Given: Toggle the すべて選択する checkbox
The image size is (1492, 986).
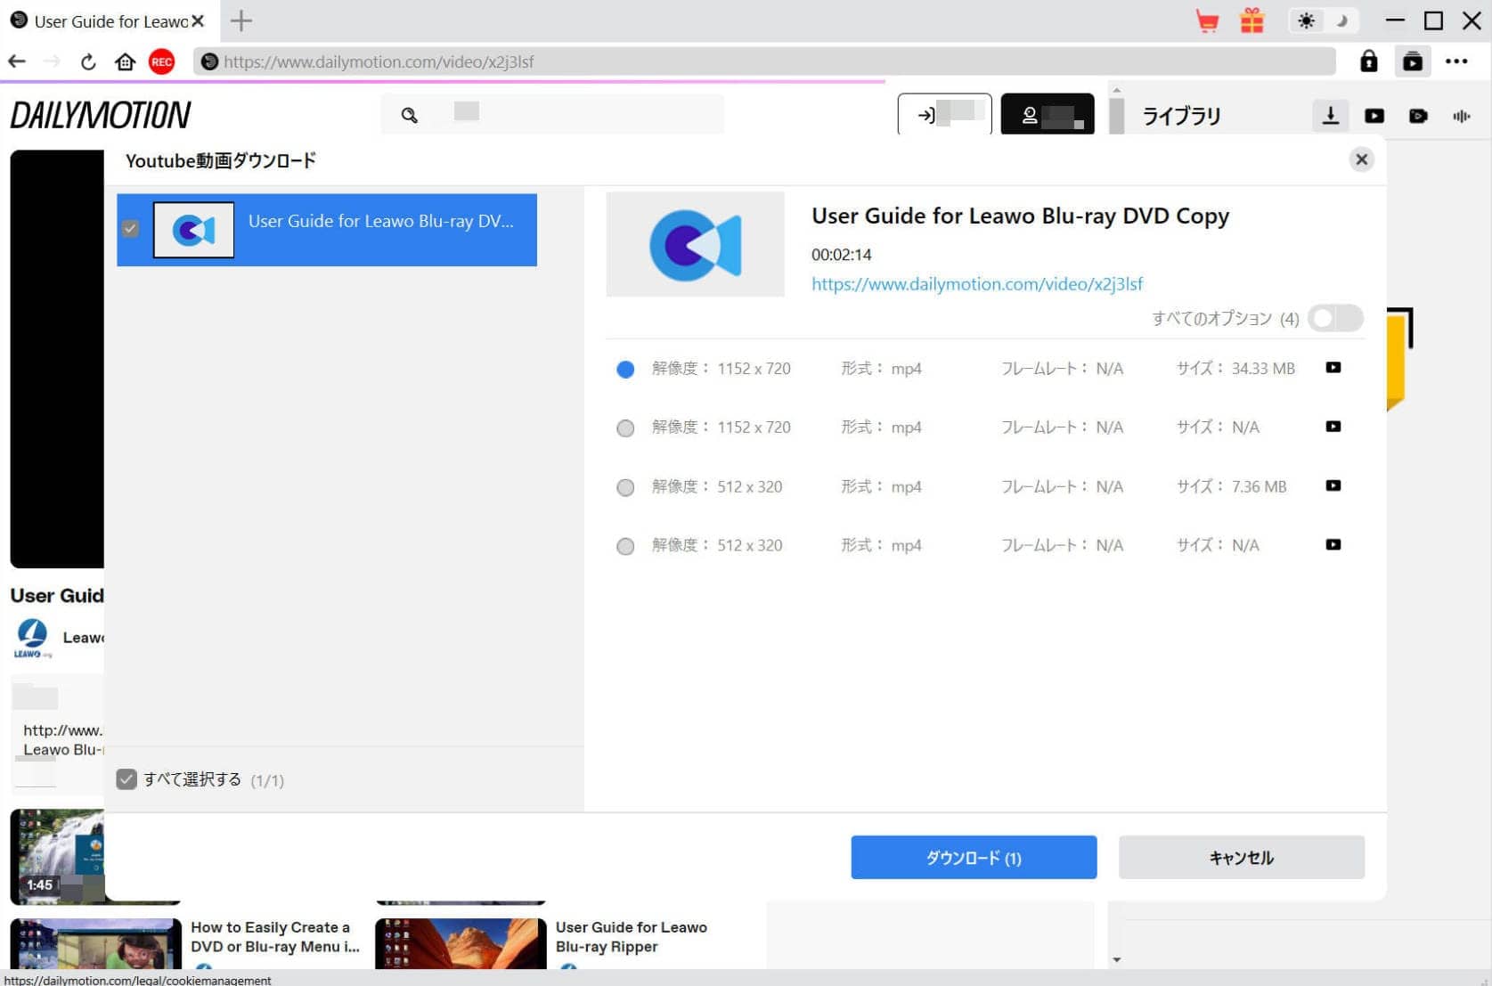Looking at the screenshot, I should click(126, 779).
